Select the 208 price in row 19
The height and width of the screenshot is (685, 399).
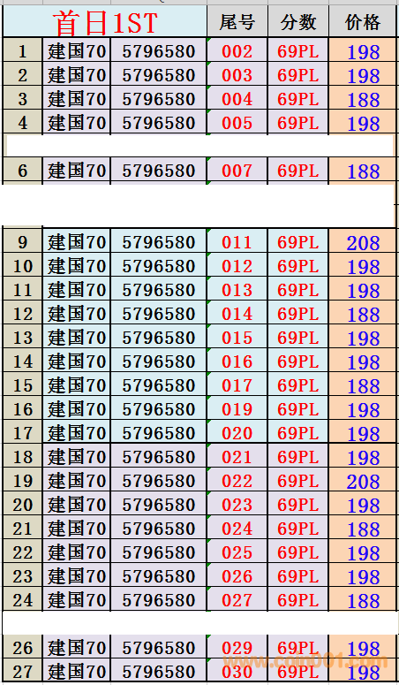coord(362,481)
